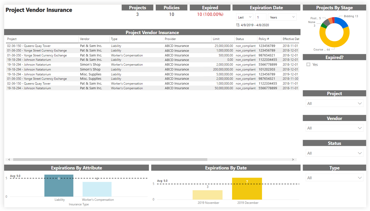Expand the Project filter dropdown
This screenshot has height=211, width=370.
335,103
